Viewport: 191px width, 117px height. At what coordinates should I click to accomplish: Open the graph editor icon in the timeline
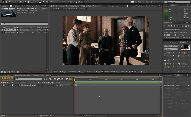(70, 79)
